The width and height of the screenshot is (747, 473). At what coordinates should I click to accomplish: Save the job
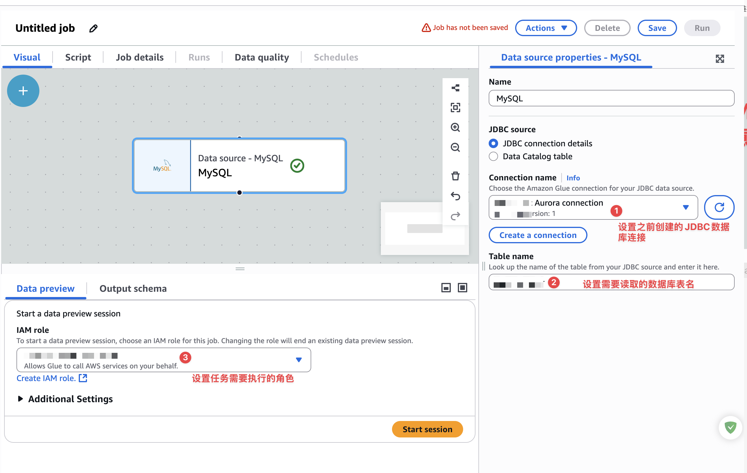pos(657,28)
